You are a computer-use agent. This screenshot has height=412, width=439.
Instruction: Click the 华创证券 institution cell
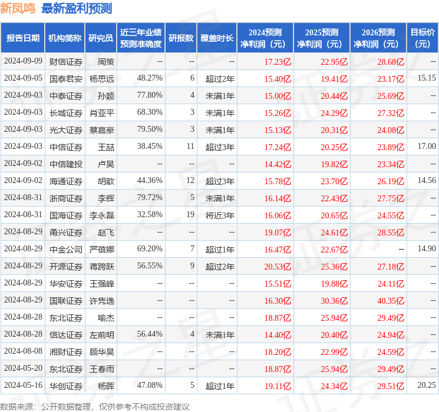tap(66, 386)
